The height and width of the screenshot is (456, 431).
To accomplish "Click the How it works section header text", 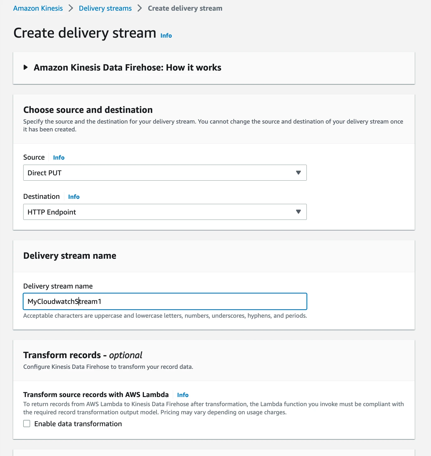I will (x=128, y=67).
